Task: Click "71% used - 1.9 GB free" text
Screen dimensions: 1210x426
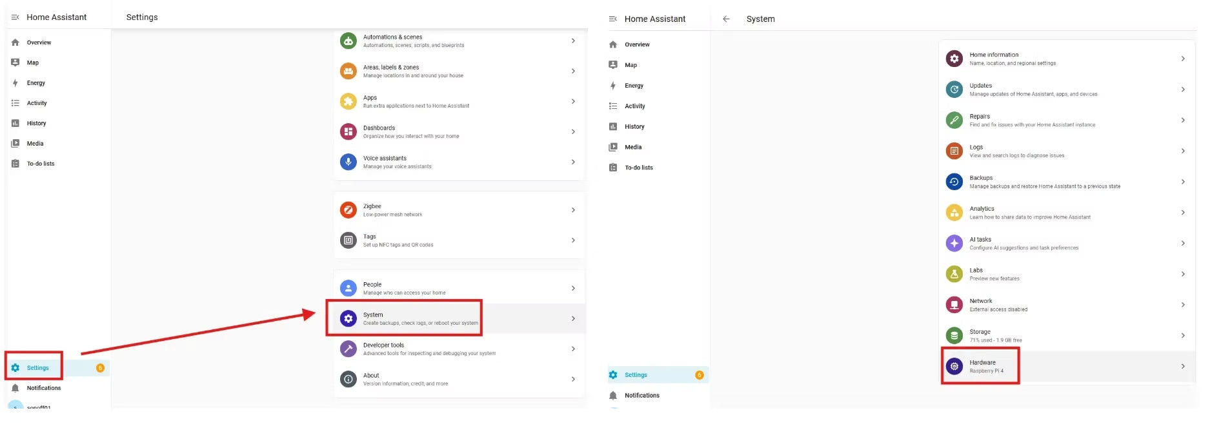Action: pyautogui.click(x=995, y=340)
